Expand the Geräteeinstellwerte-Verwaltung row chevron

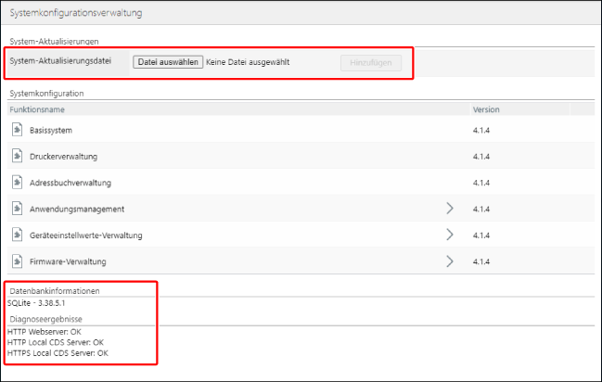pos(451,236)
